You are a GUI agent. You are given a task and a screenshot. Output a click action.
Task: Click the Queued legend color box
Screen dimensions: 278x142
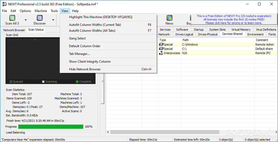pos(11,82)
